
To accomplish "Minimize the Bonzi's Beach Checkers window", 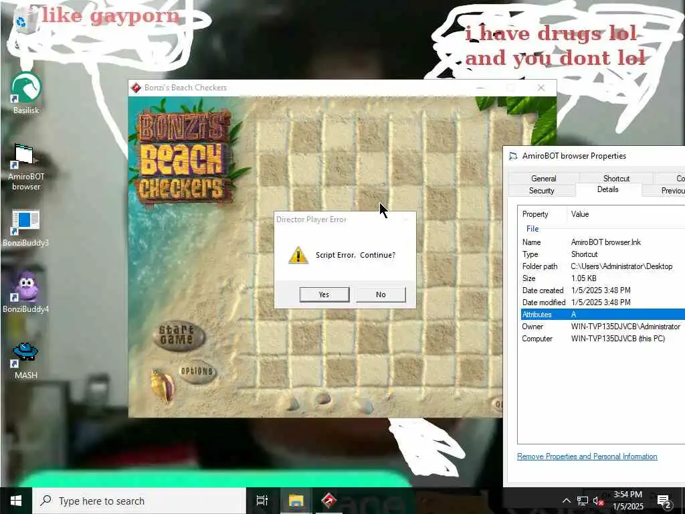I will (x=480, y=88).
